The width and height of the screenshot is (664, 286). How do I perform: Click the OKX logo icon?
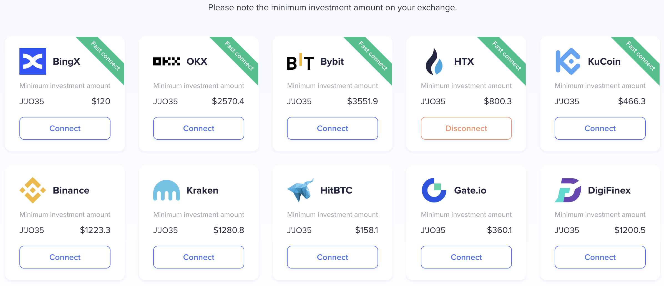pyautogui.click(x=166, y=61)
